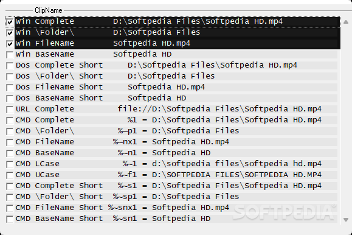Screen dimensions: 352x235
Task: Enable CMD BaseName Short checkbox
Action: click(x=10, y=219)
